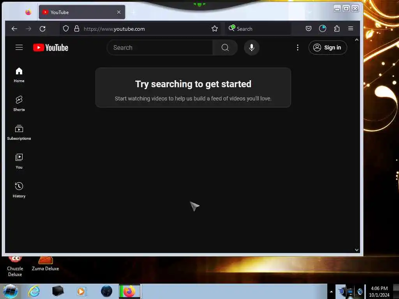The image size is (399, 299).
Task: Submit search with the magnifier button
Action: point(225,47)
